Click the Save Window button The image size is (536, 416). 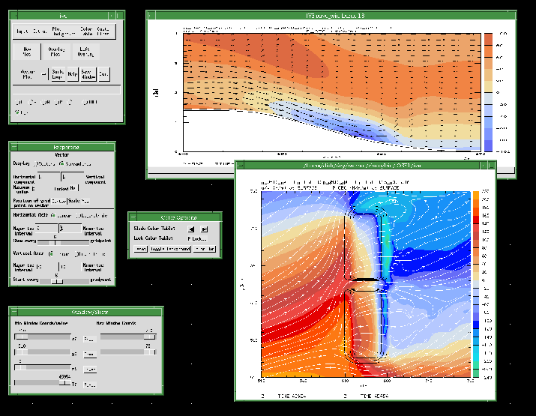tap(88, 75)
